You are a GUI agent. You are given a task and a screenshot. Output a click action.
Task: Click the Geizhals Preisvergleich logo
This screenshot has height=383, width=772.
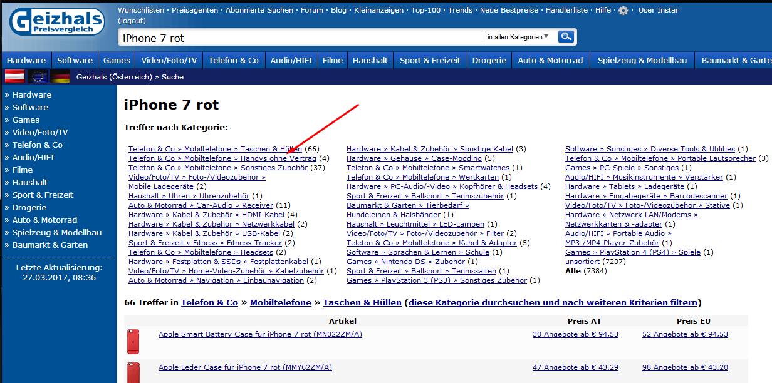57,22
